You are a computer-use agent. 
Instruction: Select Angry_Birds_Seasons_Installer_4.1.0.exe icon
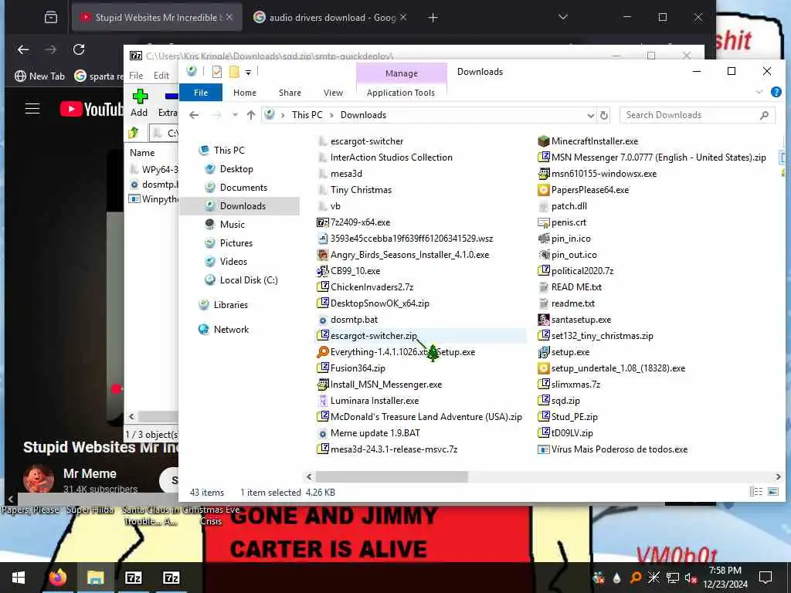(x=322, y=255)
